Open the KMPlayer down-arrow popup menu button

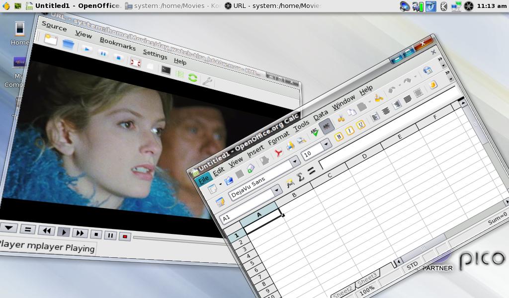click(x=9, y=228)
